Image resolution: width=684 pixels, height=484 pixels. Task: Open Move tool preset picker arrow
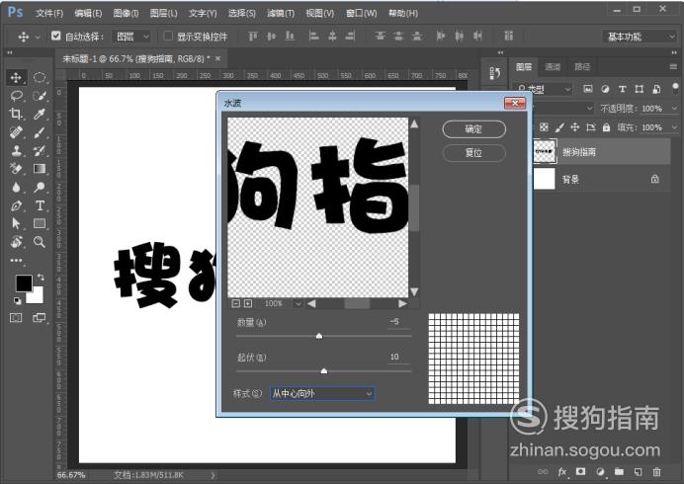tap(38, 38)
